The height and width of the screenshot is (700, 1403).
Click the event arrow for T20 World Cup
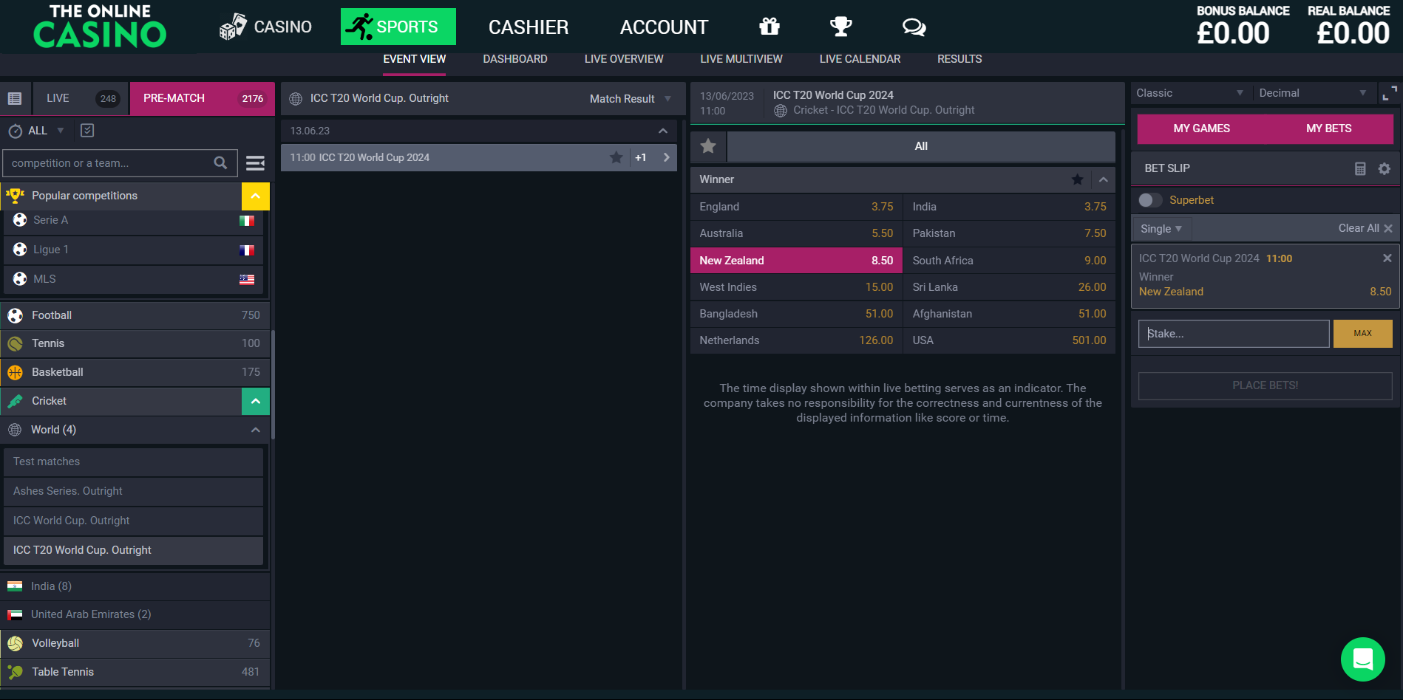(x=667, y=157)
